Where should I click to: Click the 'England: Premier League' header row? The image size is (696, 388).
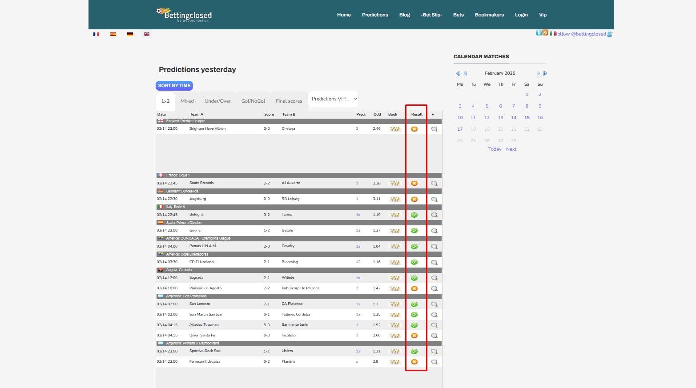pyautogui.click(x=299, y=121)
